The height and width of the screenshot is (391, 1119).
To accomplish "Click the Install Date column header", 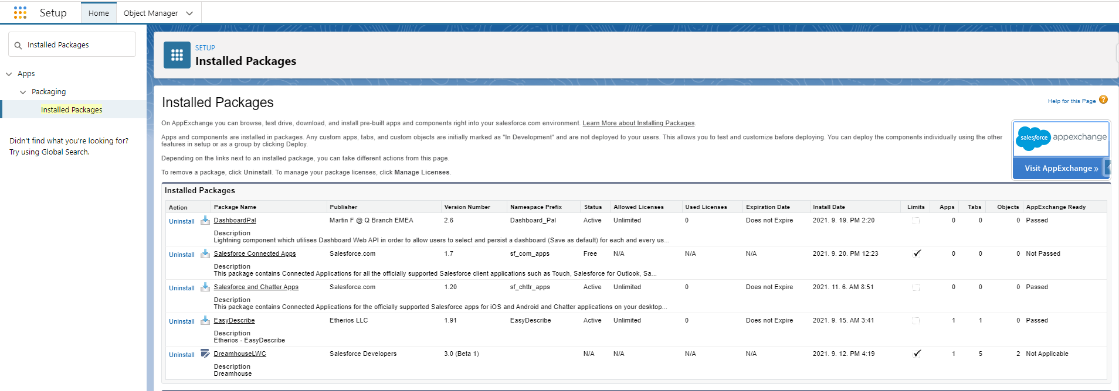I will tap(829, 207).
